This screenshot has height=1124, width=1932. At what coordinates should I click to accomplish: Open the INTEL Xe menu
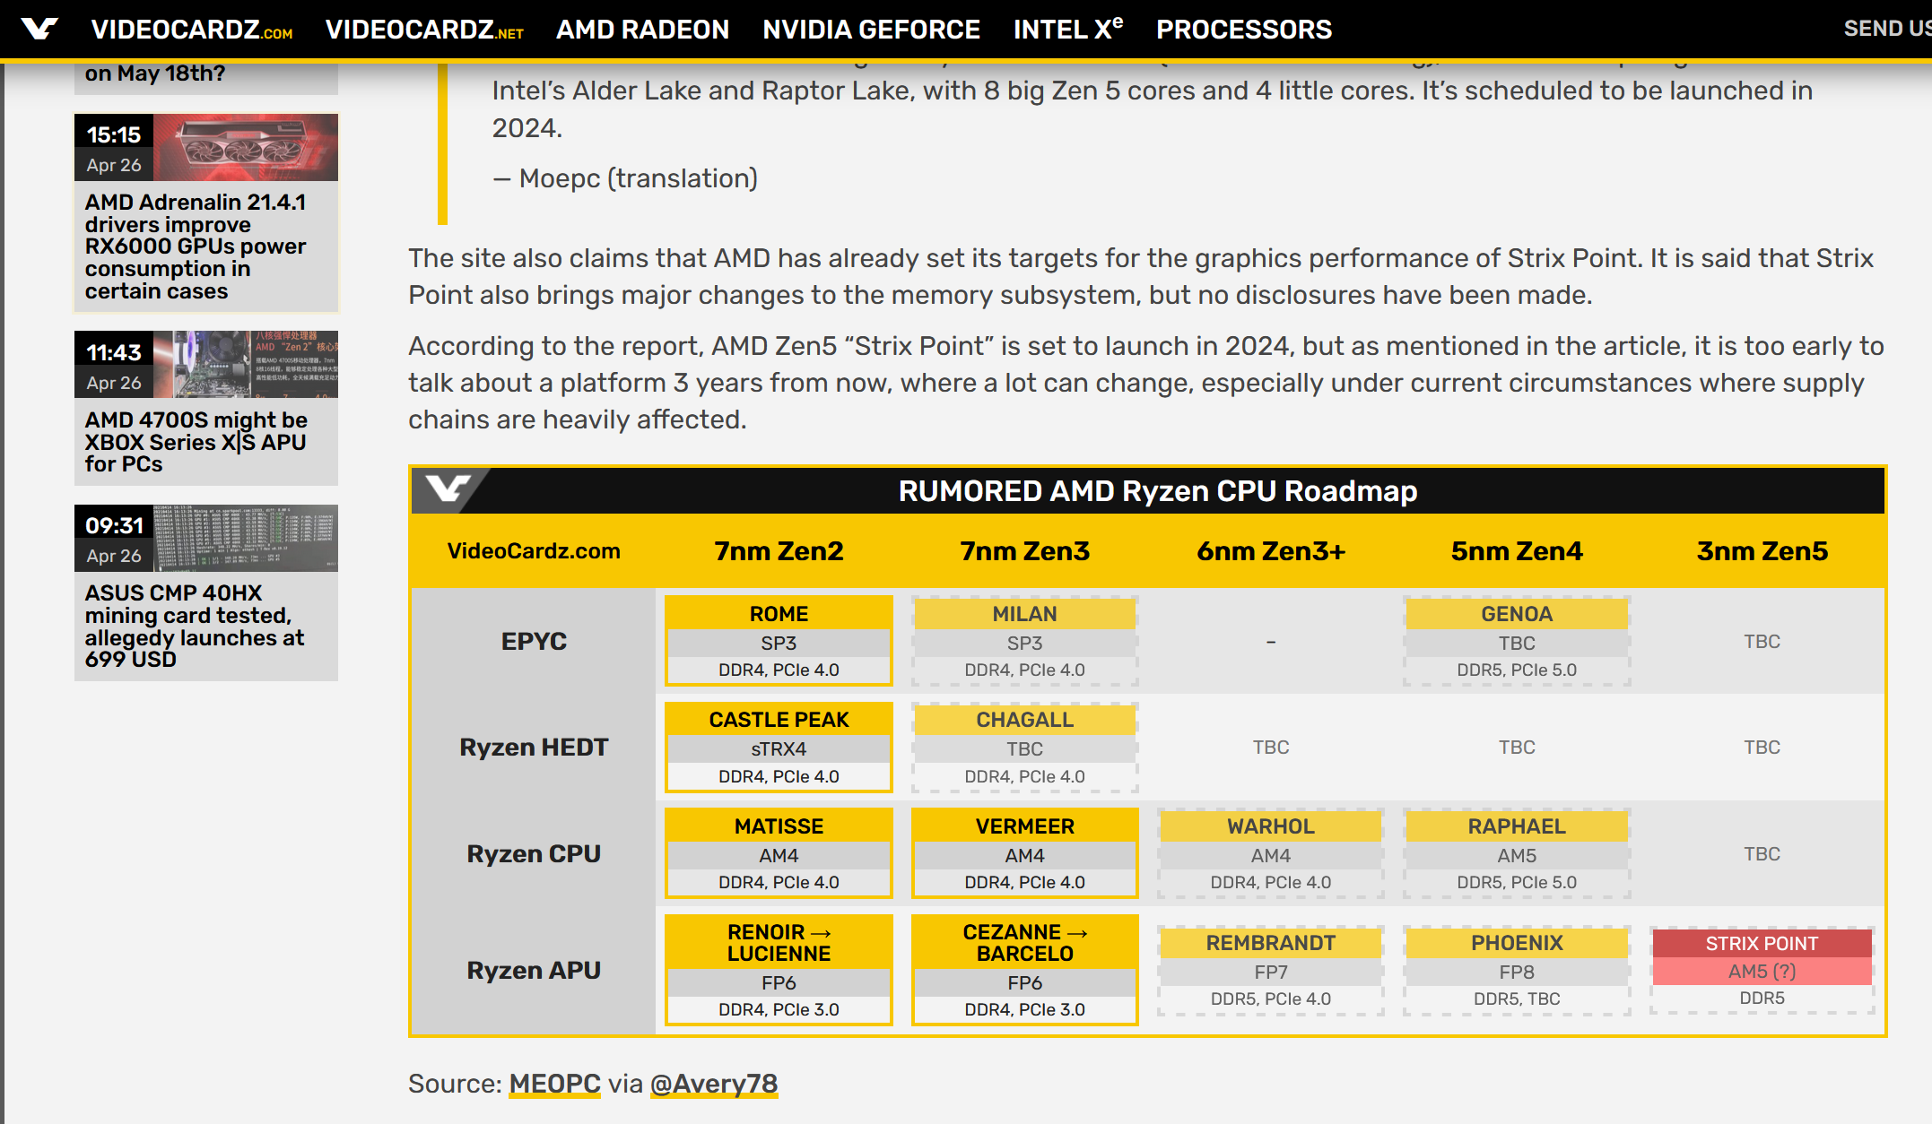pyautogui.click(x=1067, y=30)
